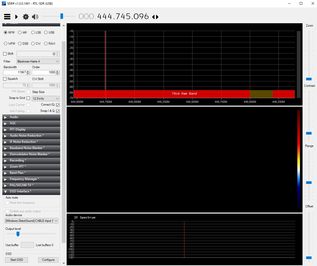317x266 pixels.
Task: Enable the Shift checkbox
Action: (x=5, y=54)
